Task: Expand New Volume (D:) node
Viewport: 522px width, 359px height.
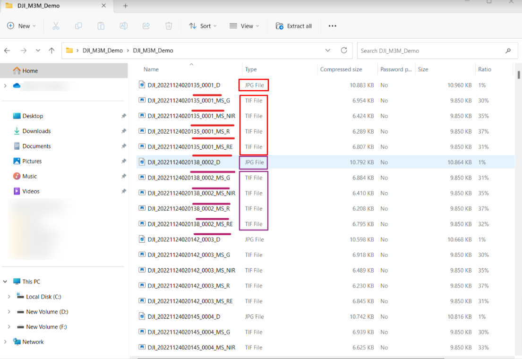Action: pos(9,312)
